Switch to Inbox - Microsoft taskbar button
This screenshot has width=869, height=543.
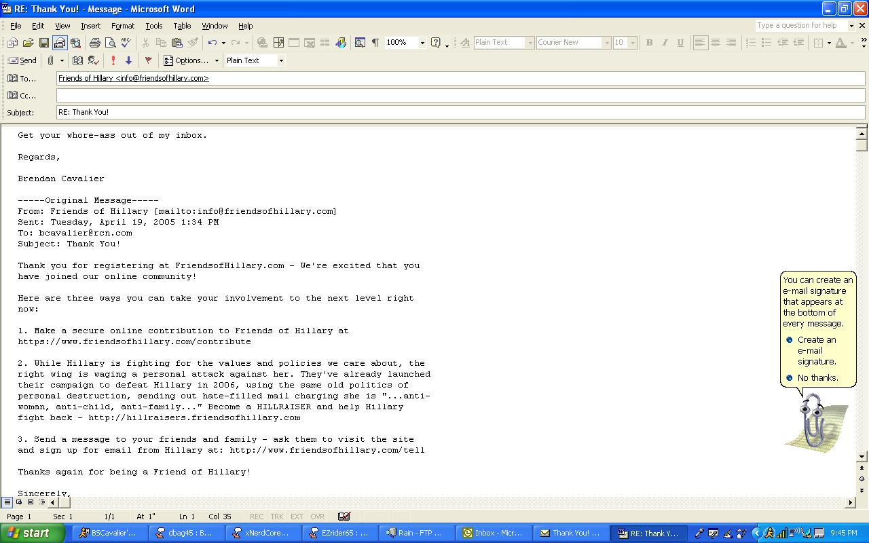tap(494, 533)
